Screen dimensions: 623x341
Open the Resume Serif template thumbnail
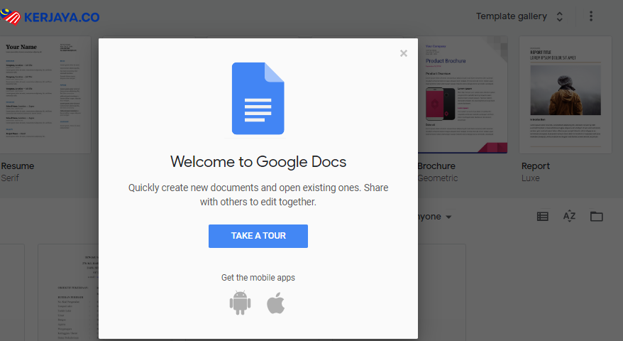45,94
